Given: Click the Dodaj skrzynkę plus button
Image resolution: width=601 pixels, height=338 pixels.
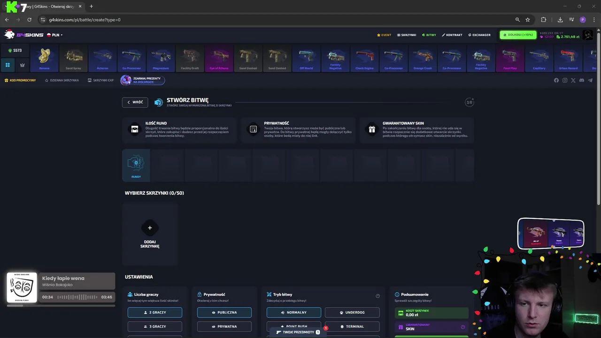Looking at the screenshot, I should click(150, 228).
